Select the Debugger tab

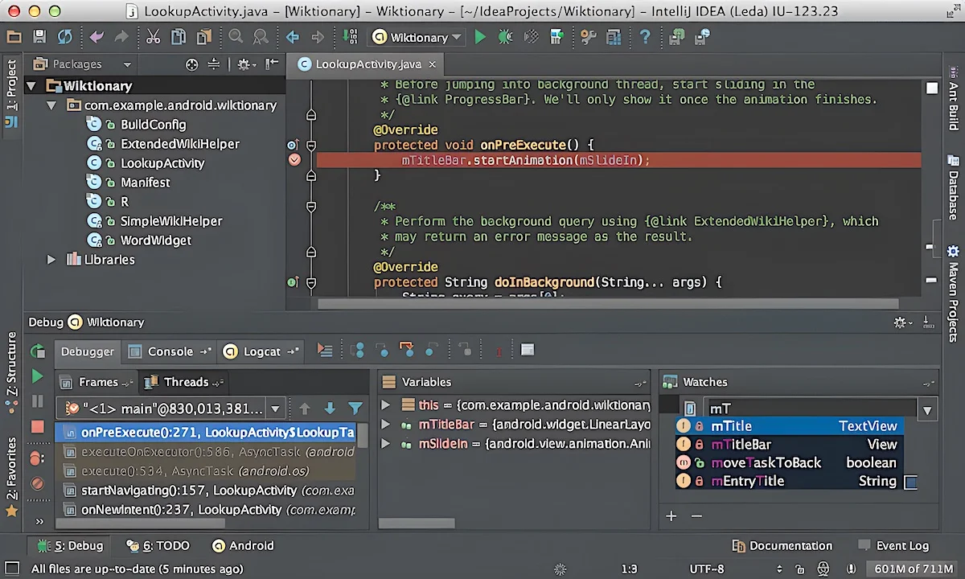point(88,351)
